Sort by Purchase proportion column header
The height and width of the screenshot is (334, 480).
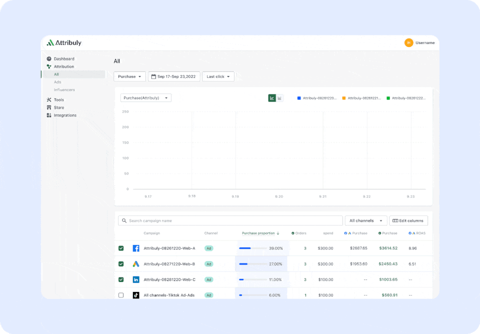258,233
